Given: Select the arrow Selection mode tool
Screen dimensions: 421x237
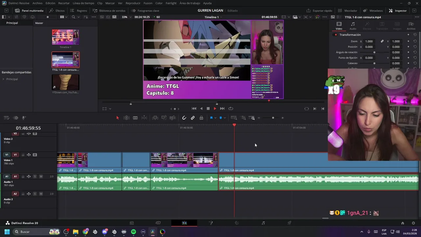Looking at the screenshot, I should point(117,118).
